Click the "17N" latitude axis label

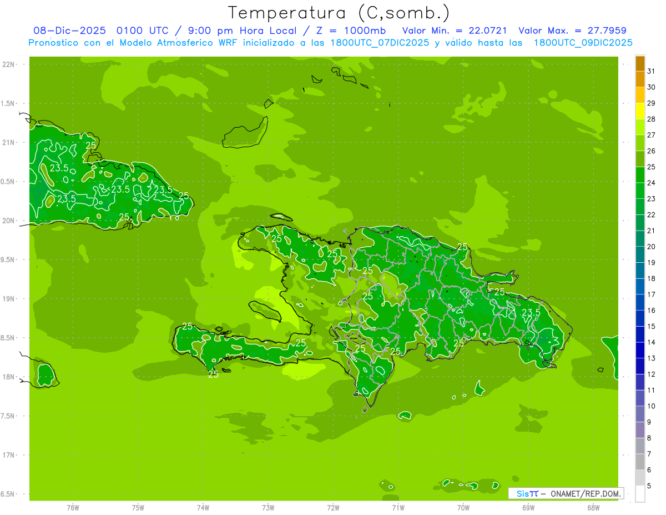(8, 455)
